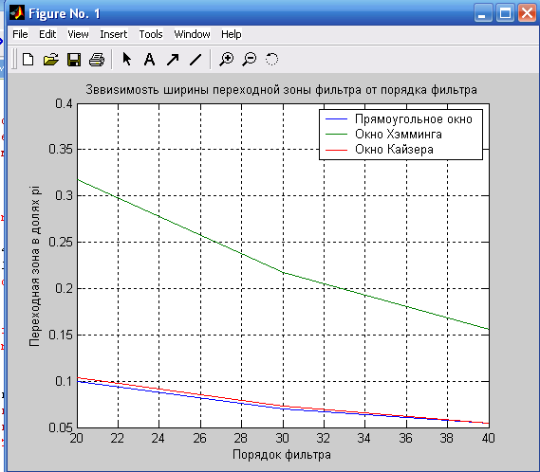Click the green line sample in legend
This screenshot has height=472, width=540.
click(x=336, y=135)
